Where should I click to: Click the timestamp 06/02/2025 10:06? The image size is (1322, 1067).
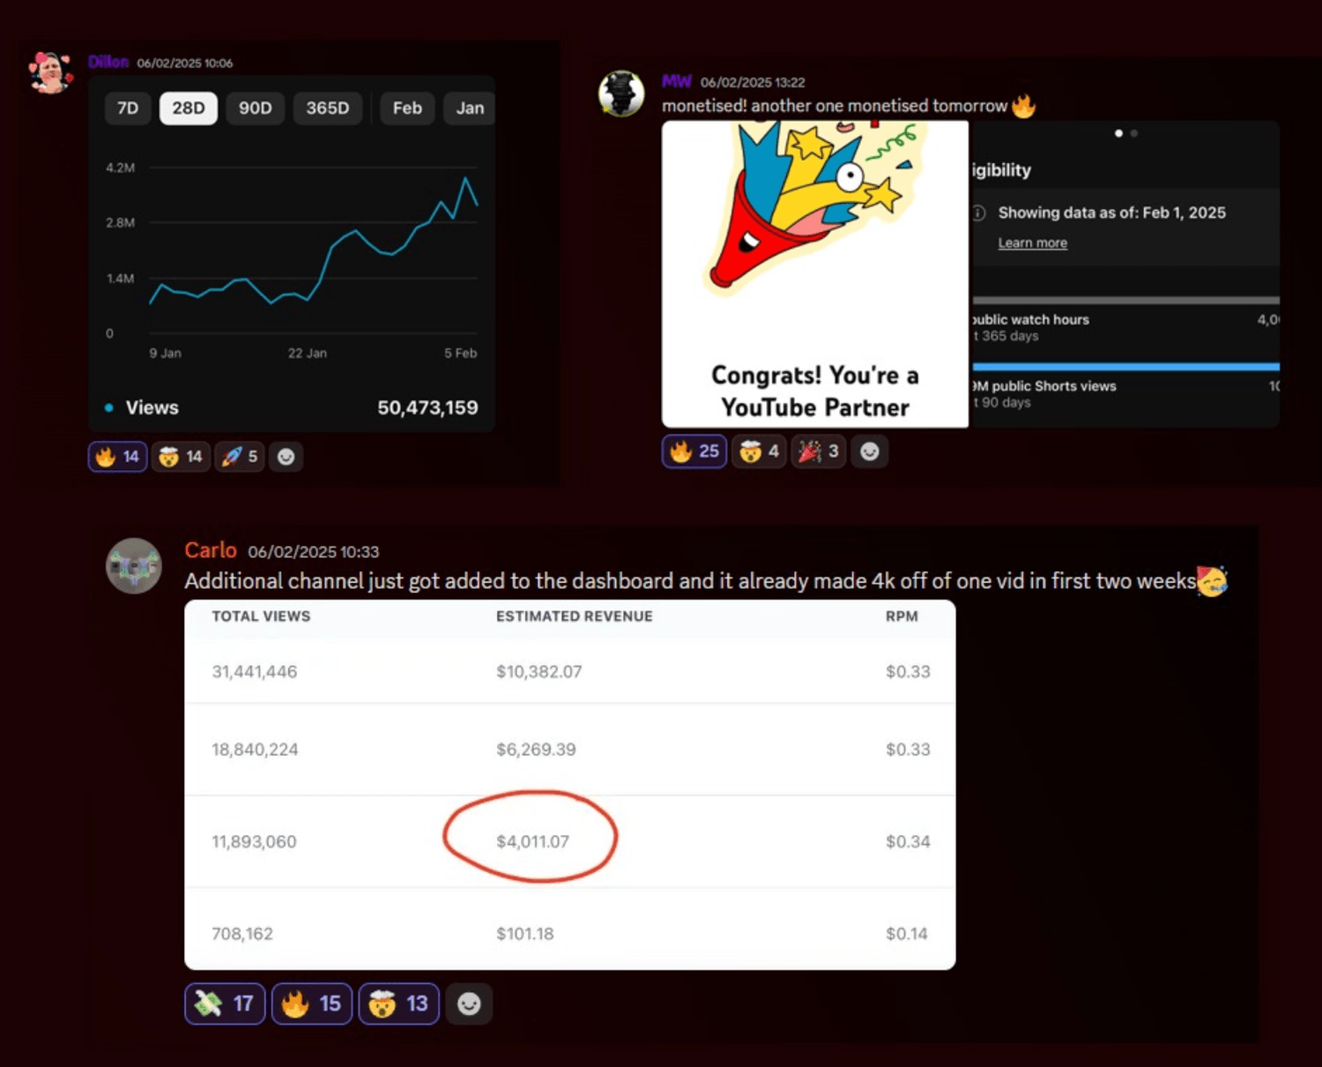click(x=185, y=63)
